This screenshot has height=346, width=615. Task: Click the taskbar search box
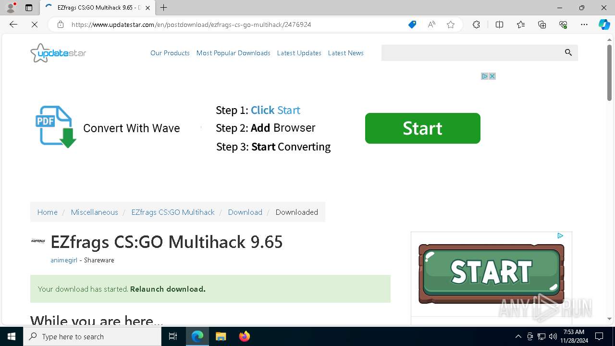pos(92,336)
